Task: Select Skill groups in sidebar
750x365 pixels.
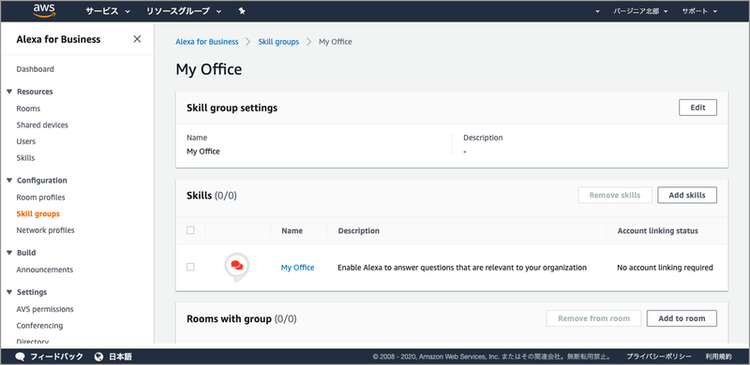Action: click(x=37, y=213)
